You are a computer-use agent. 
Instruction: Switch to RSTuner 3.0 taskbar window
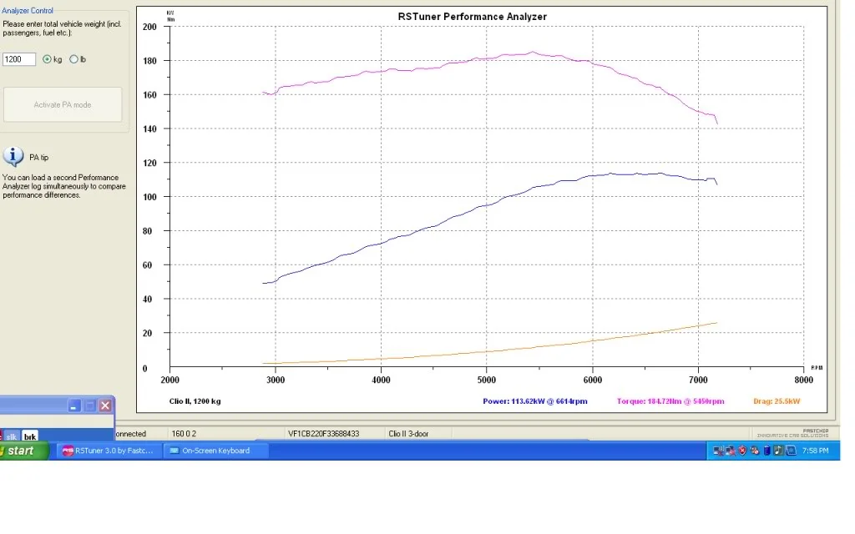click(x=109, y=451)
